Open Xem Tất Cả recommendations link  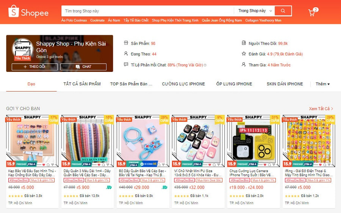point(321,109)
